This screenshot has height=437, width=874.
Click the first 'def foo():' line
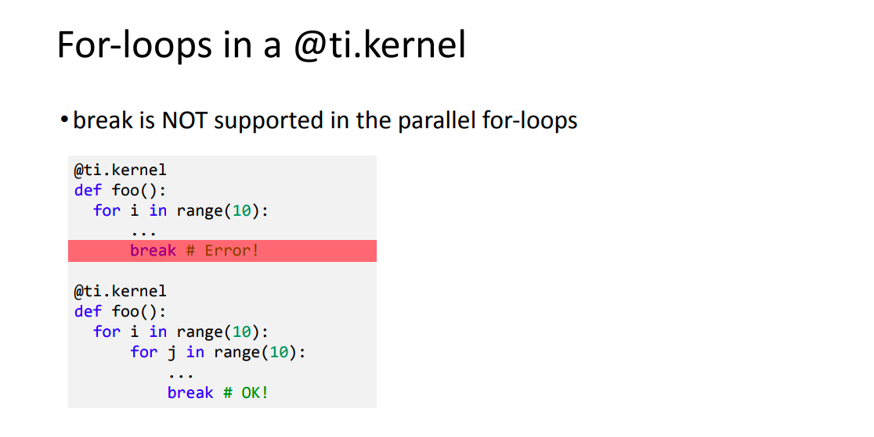pyautogui.click(x=120, y=191)
